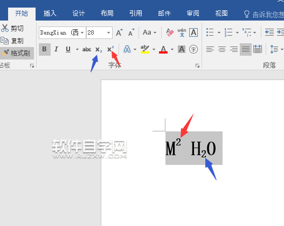Switch to the 审阅 (Review) tab
The image size is (284, 226).
click(x=193, y=14)
